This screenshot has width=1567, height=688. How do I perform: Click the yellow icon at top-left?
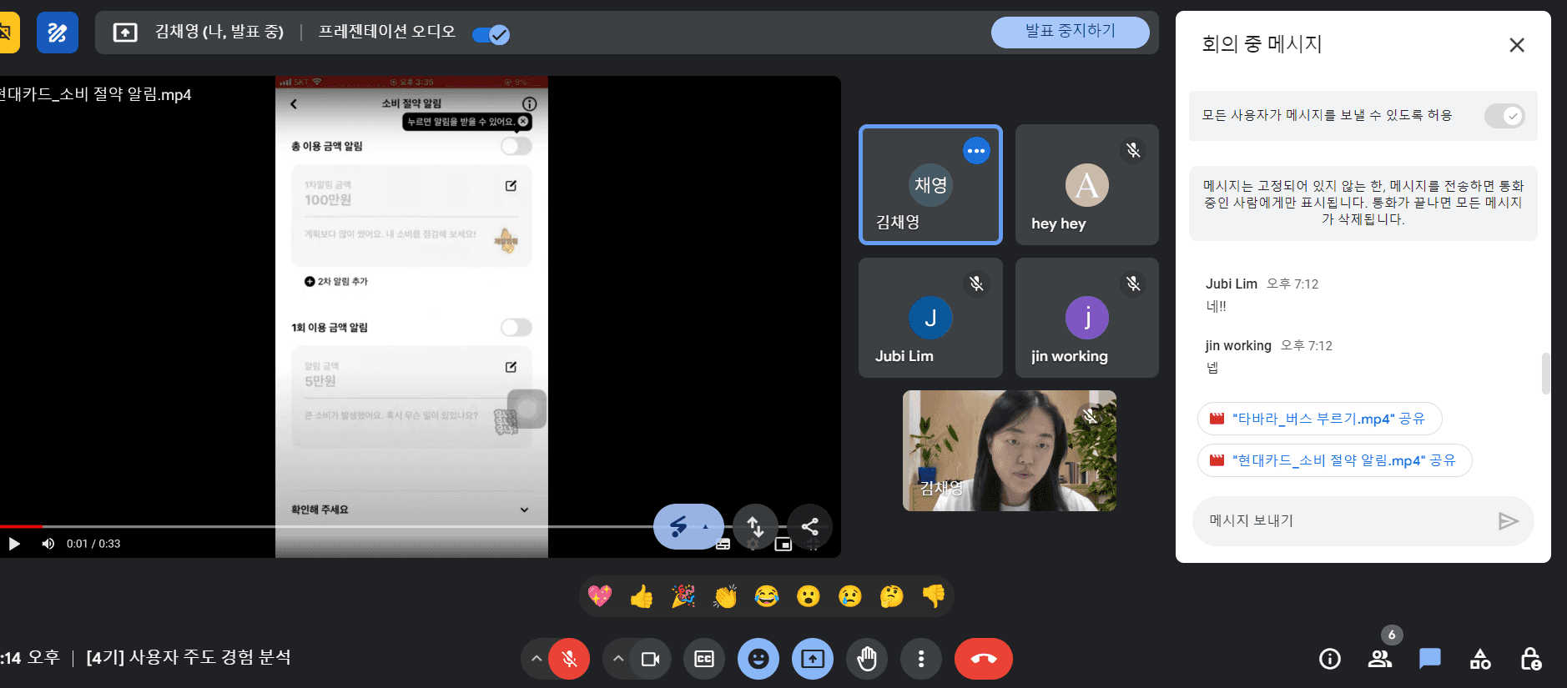[x=8, y=33]
